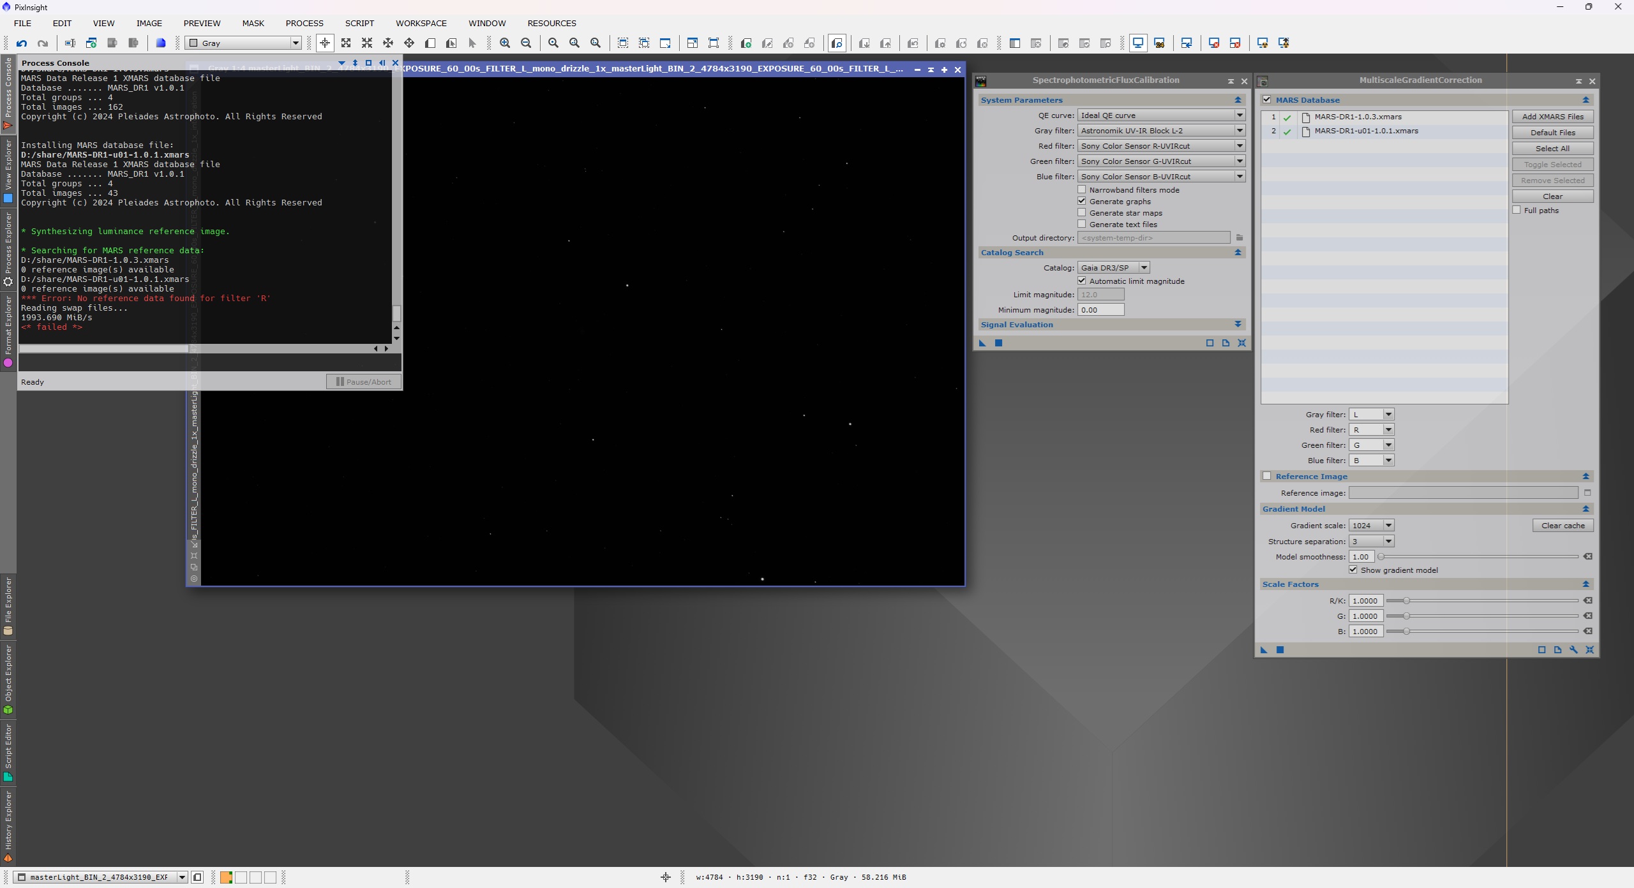Toggle the MARS Database section checkbox

(1267, 100)
